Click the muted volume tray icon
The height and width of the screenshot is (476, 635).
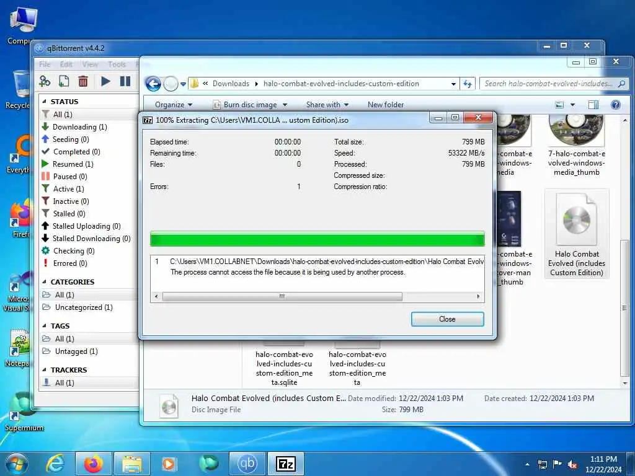click(572, 465)
